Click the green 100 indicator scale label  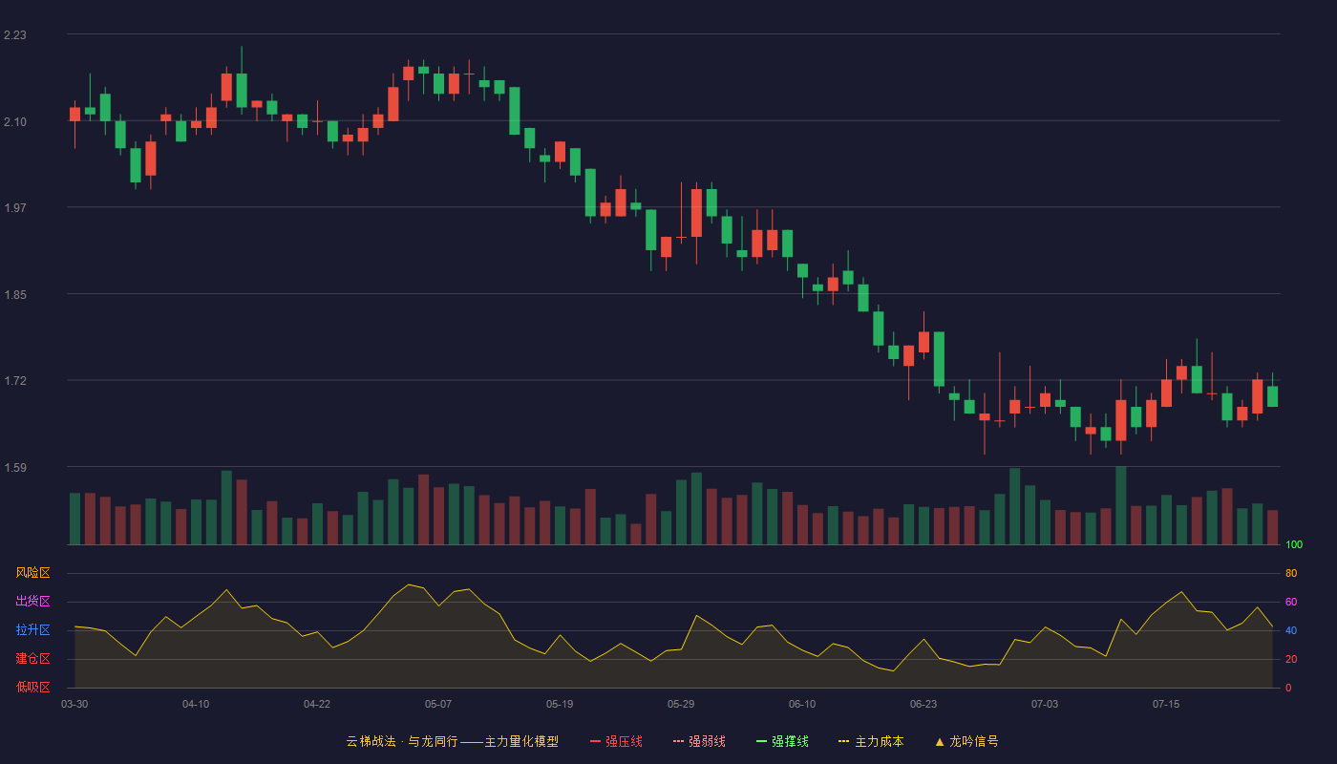point(1294,545)
